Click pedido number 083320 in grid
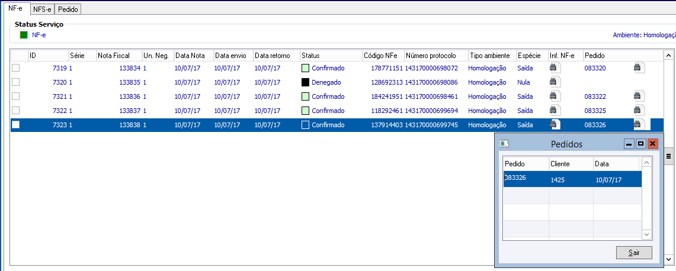The image size is (676, 271). (x=595, y=68)
